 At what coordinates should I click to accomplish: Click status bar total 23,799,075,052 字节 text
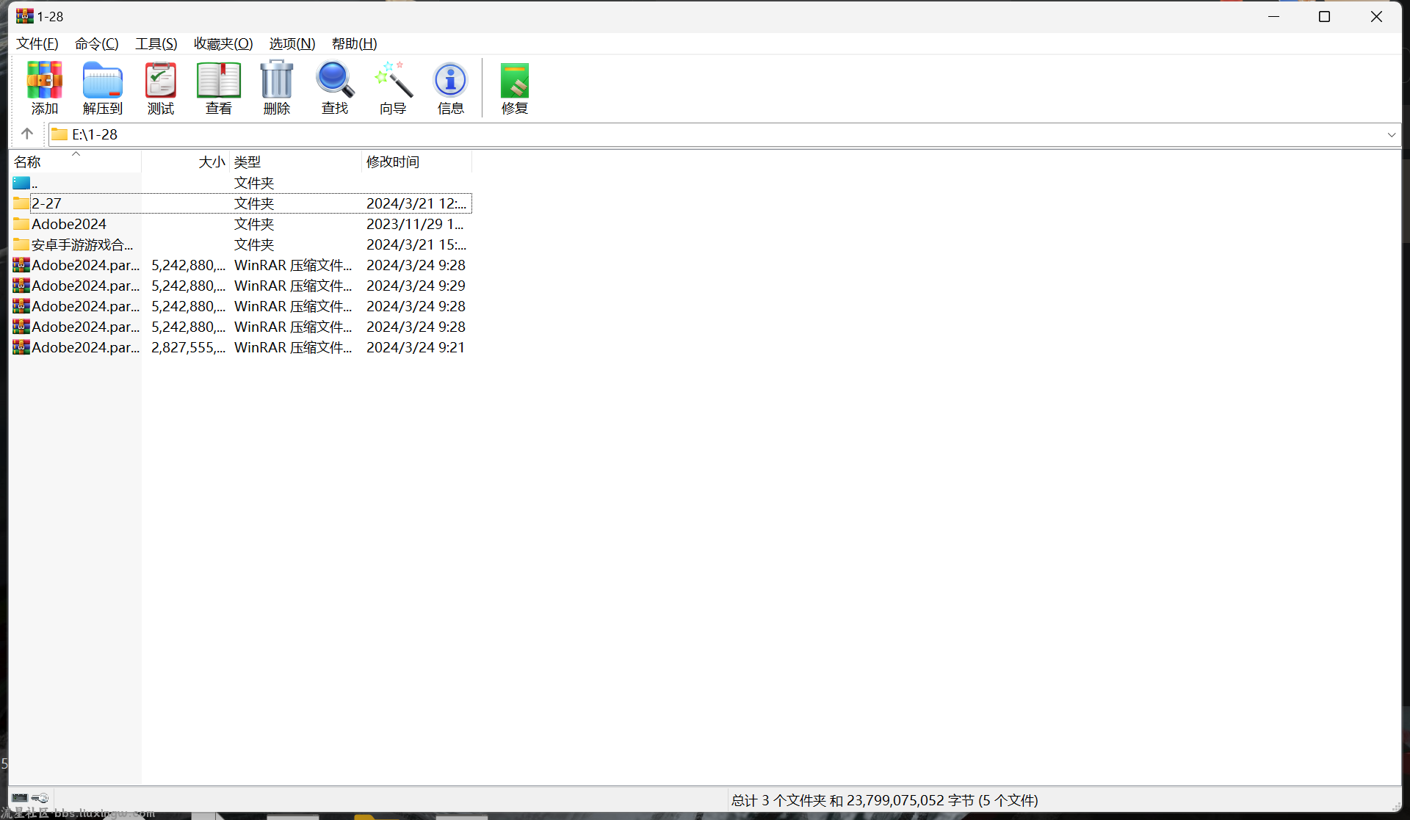[885, 800]
